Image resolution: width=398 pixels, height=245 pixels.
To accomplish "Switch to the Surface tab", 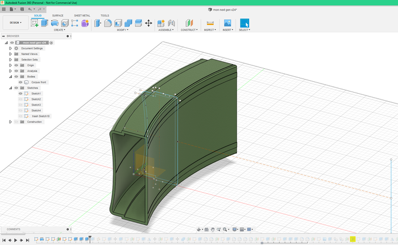I will pos(57,15).
